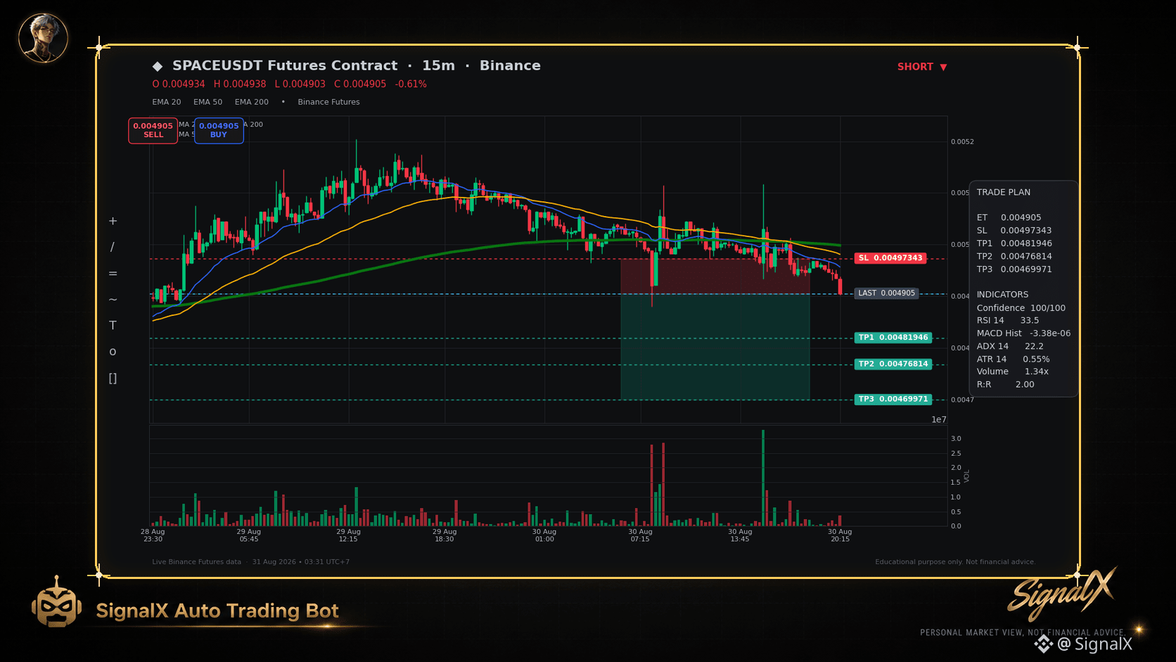Select the SPACEUSDT Futures Contract title
The height and width of the screenshot is (662, 1176).
(285, 65)
